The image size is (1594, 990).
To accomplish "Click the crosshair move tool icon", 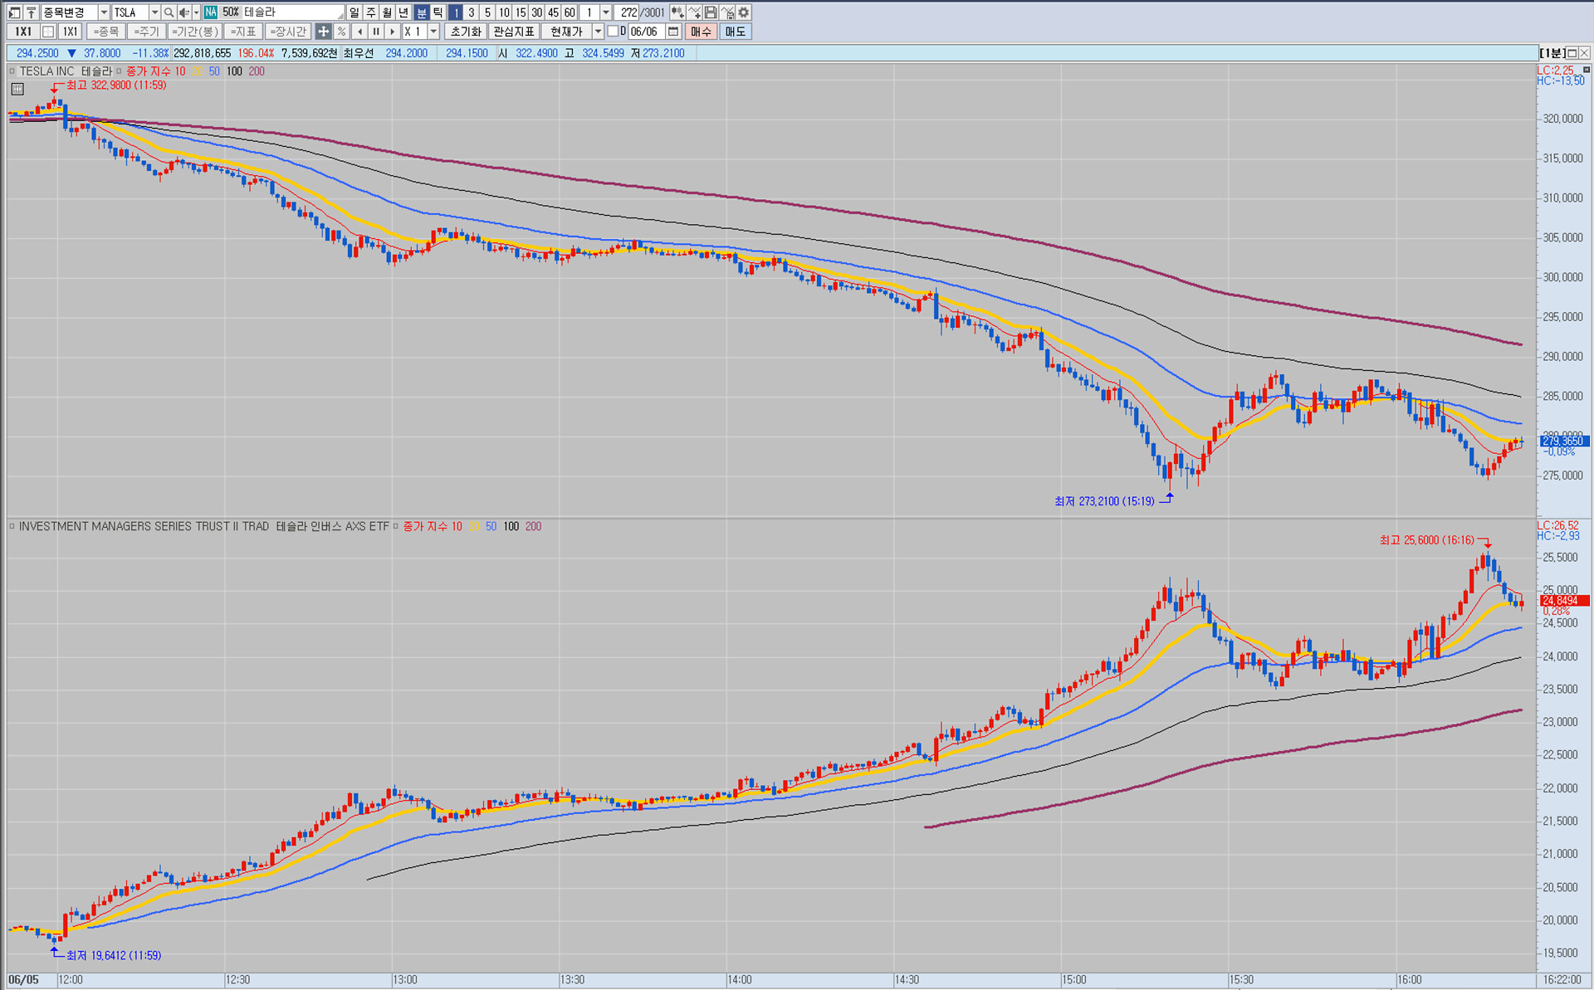I will 323,32.
